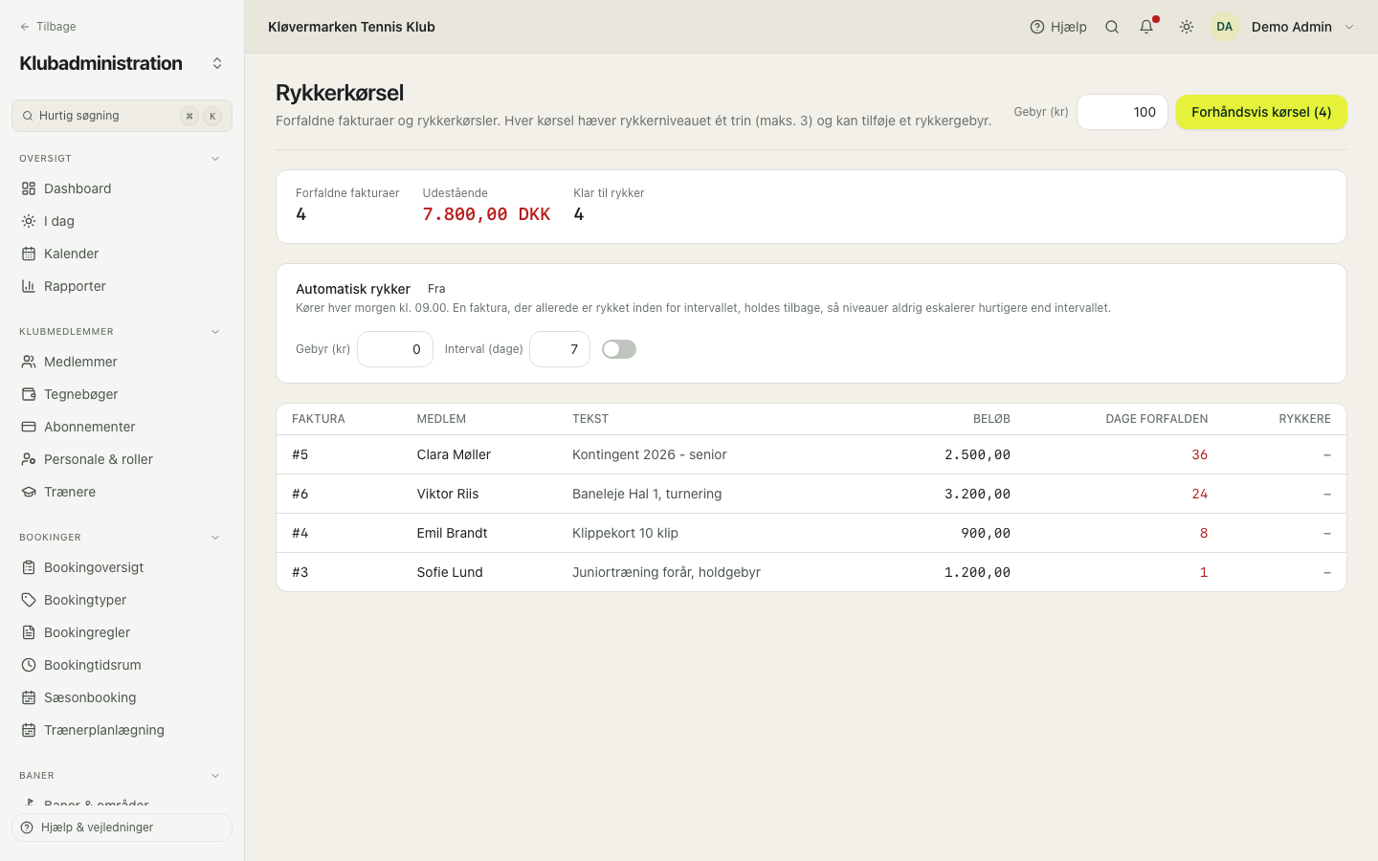Select the Clara Møller invoice row

point(811,454)
